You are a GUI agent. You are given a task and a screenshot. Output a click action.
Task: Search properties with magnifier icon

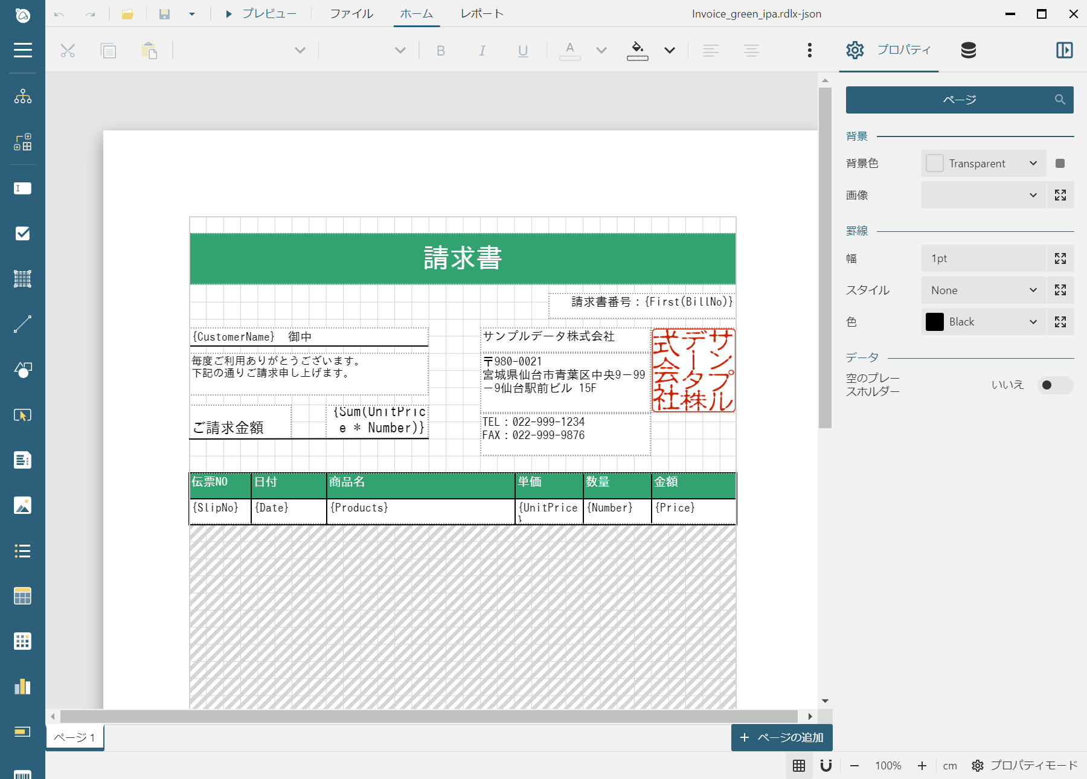click(1060, 100)
